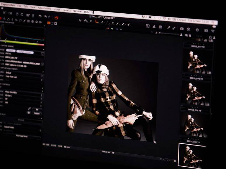The width and height of the screenshot is (226, 169).
Task: Click the apply adjustments down-arrow icon
Action: click(x=174, y=28)
